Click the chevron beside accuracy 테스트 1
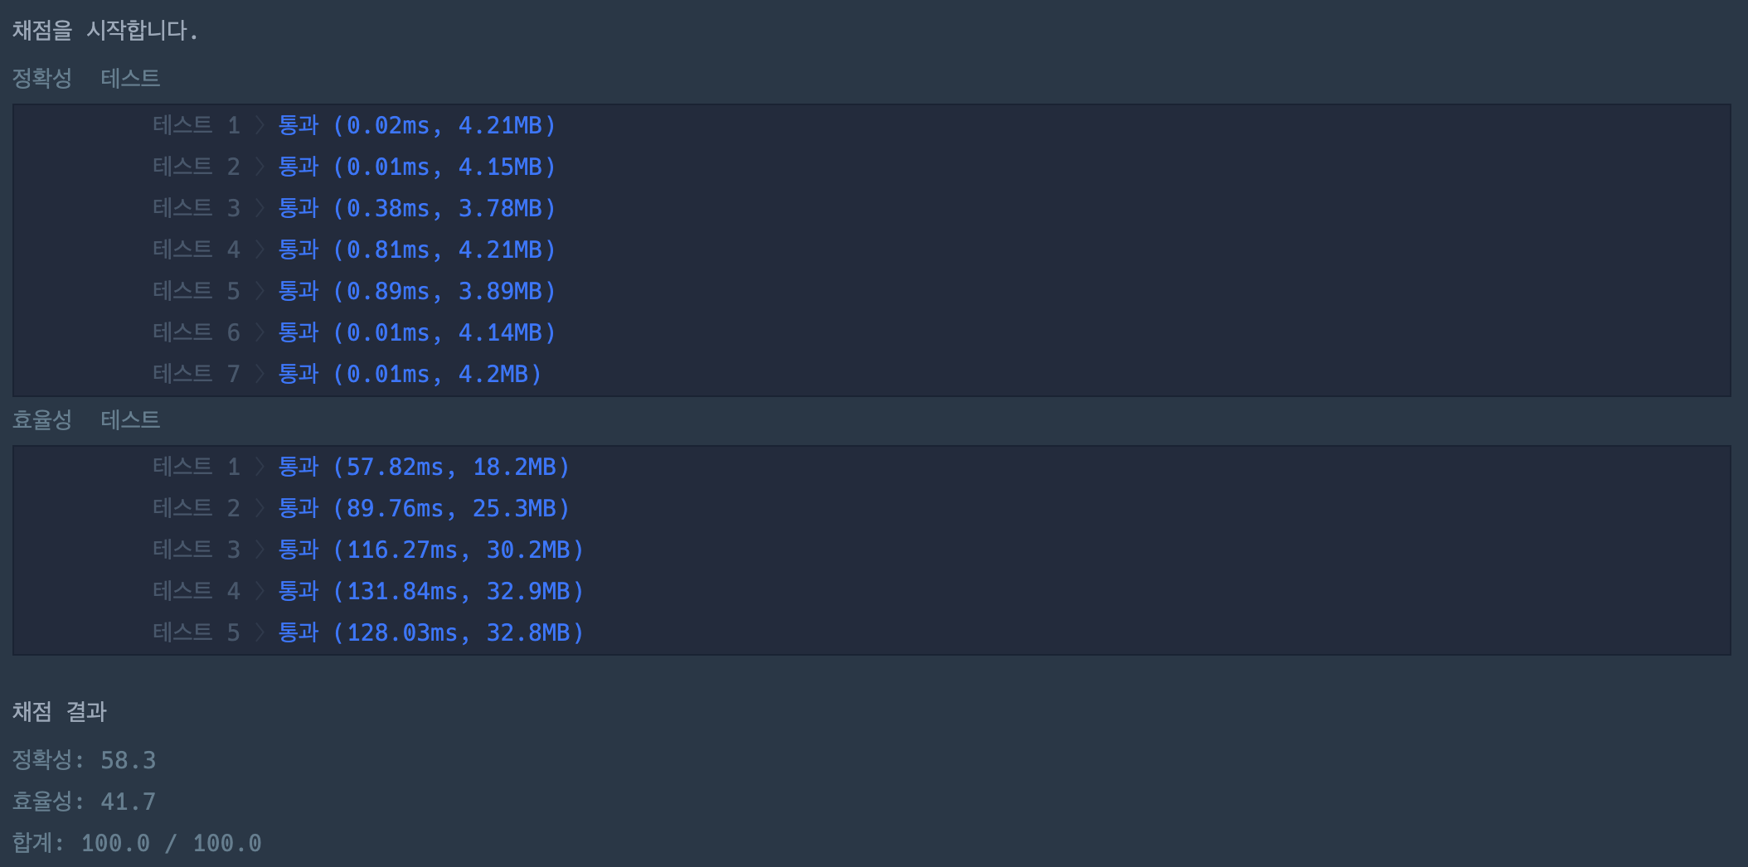1748x867 pixels. click(x=260, y=125)
